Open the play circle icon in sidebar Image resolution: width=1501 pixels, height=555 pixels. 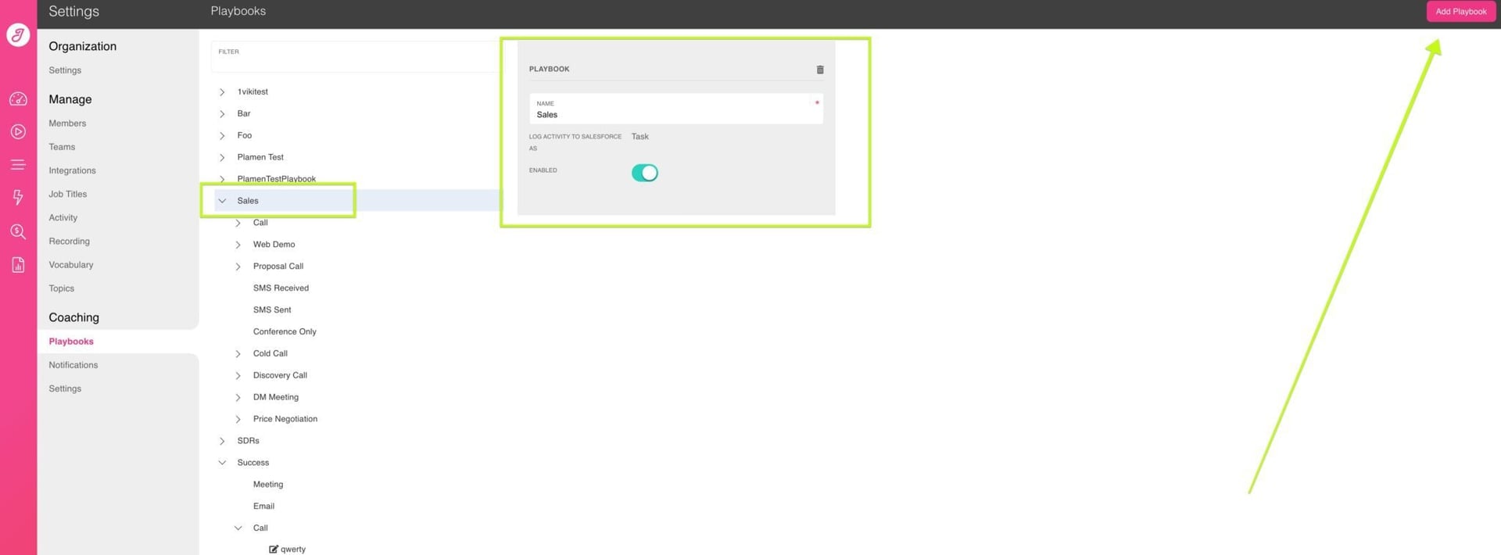[18, 132]
